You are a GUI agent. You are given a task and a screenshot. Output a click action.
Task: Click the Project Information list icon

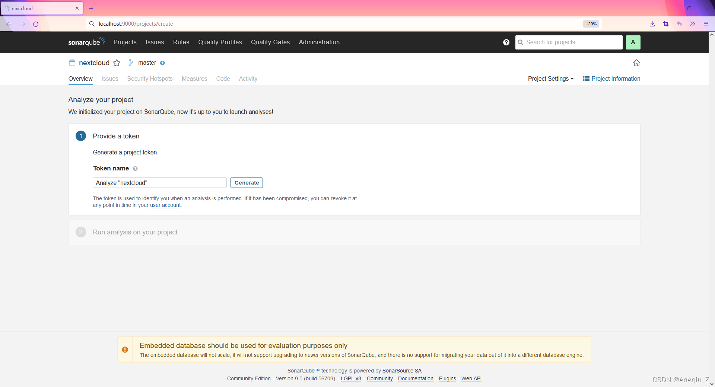[x=586, y=79]
